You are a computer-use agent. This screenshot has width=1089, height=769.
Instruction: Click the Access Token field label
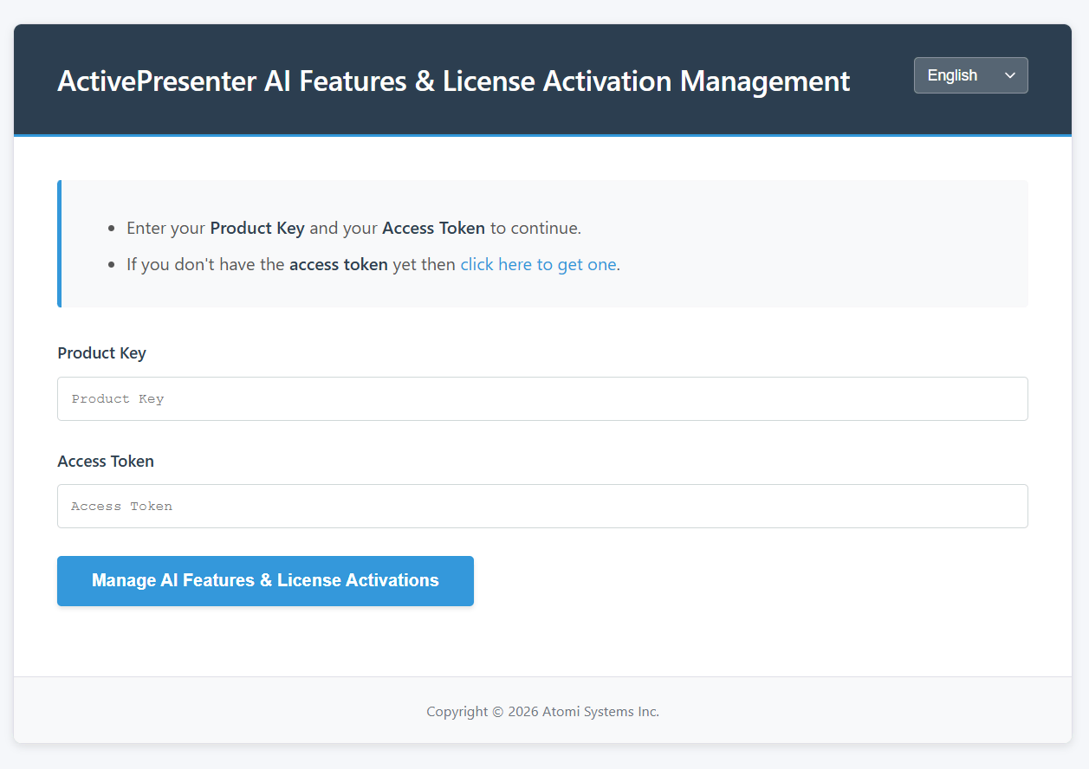(105, 461)
